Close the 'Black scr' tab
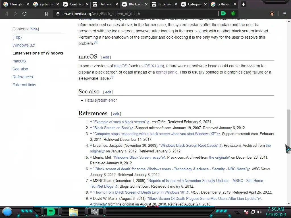Screen dimensions: 291x218 click(x=146, y=4)
